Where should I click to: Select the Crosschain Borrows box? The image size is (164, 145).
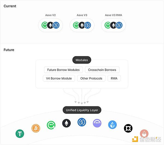[102, 70]
